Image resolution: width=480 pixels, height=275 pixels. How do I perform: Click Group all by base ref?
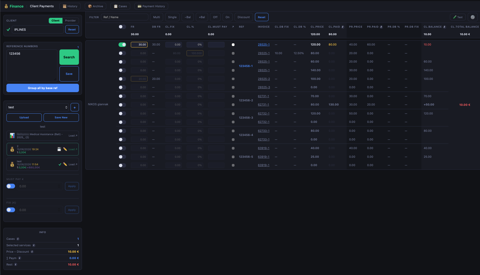click(x=43, y=88)
